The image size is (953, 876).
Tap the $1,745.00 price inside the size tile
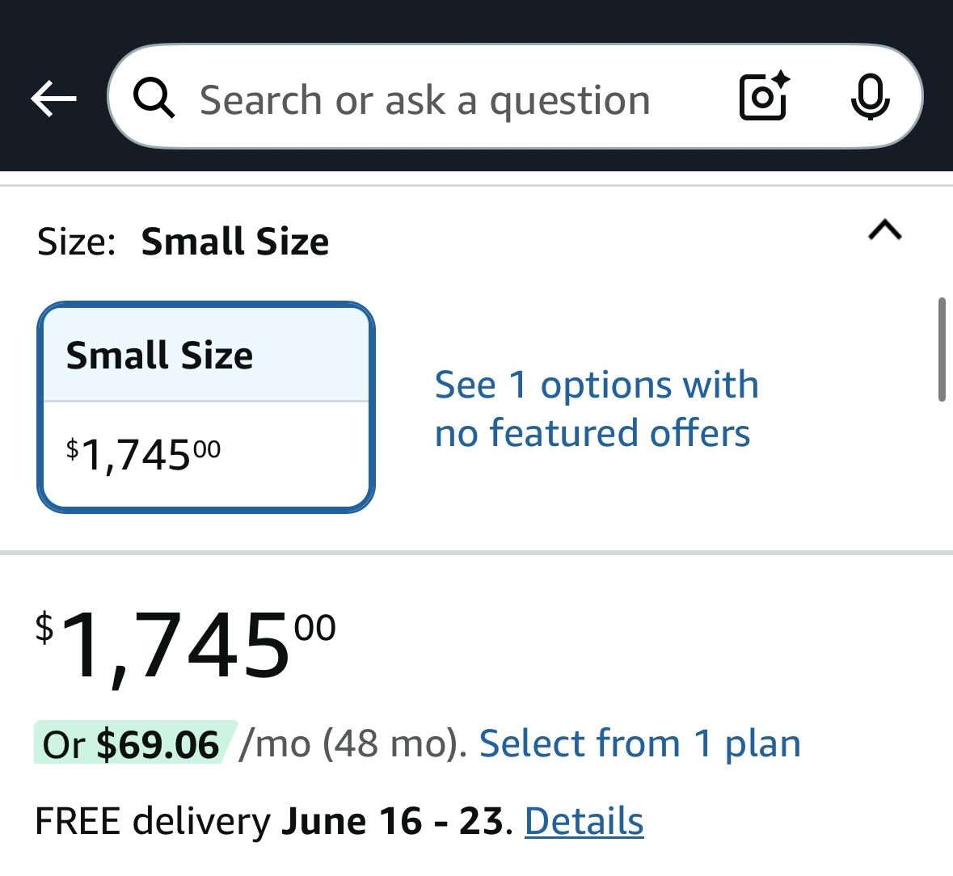pyautogui.click(x=143, y=455)
